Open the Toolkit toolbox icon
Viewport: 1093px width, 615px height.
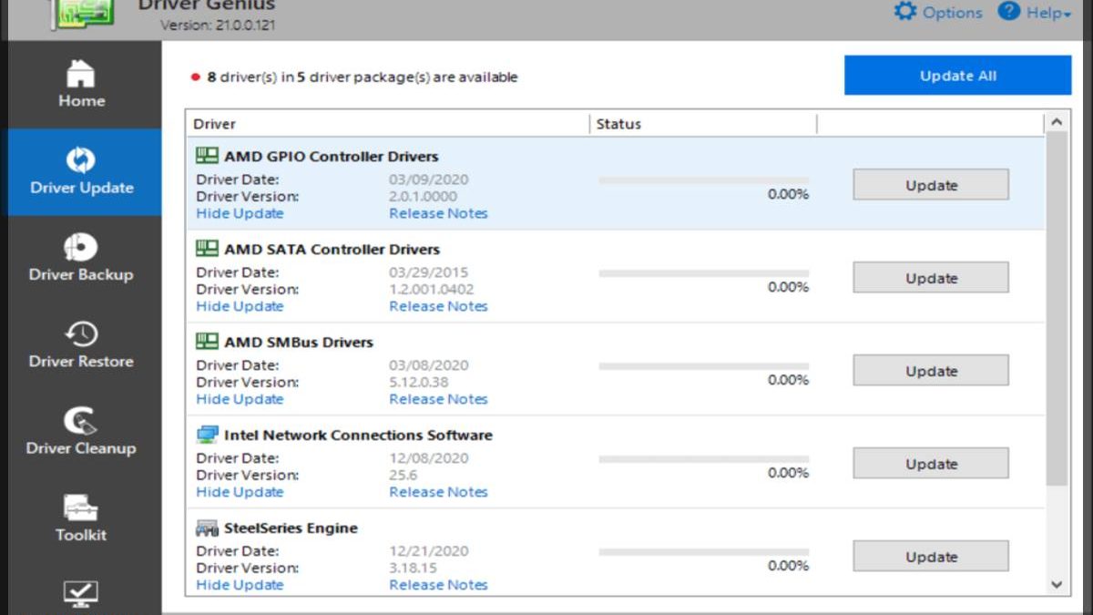[81, 507]
